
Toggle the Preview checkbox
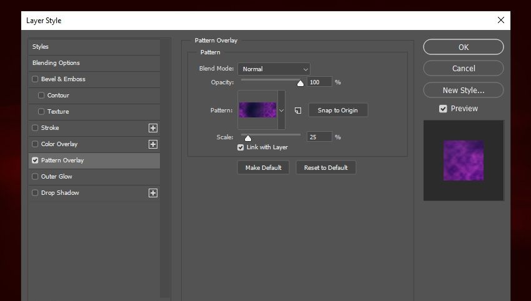point(443,109)
